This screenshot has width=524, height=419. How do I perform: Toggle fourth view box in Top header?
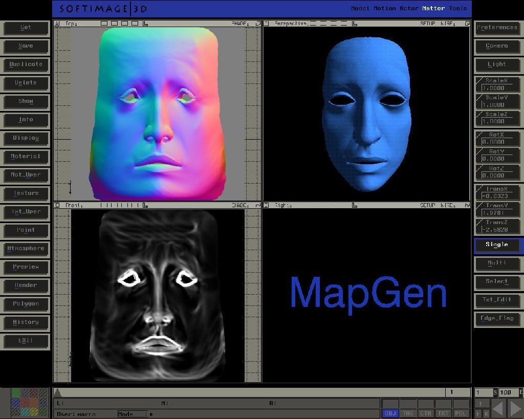click(135, 24)
